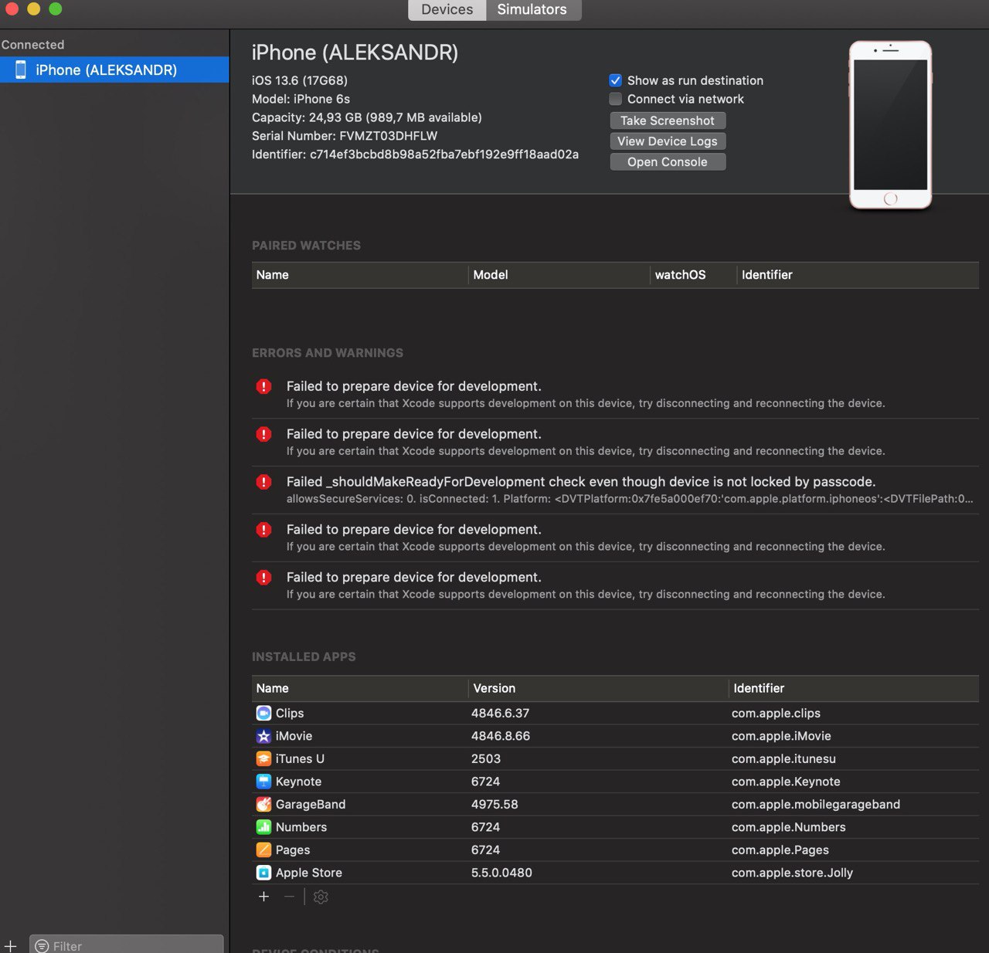Click Open Console button
The image size is (989, 953).
[x=668, y=162]
